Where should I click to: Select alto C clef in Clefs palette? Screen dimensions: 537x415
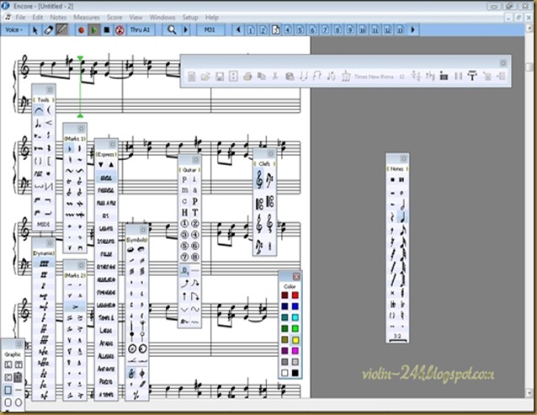click(x=259, y=204)
